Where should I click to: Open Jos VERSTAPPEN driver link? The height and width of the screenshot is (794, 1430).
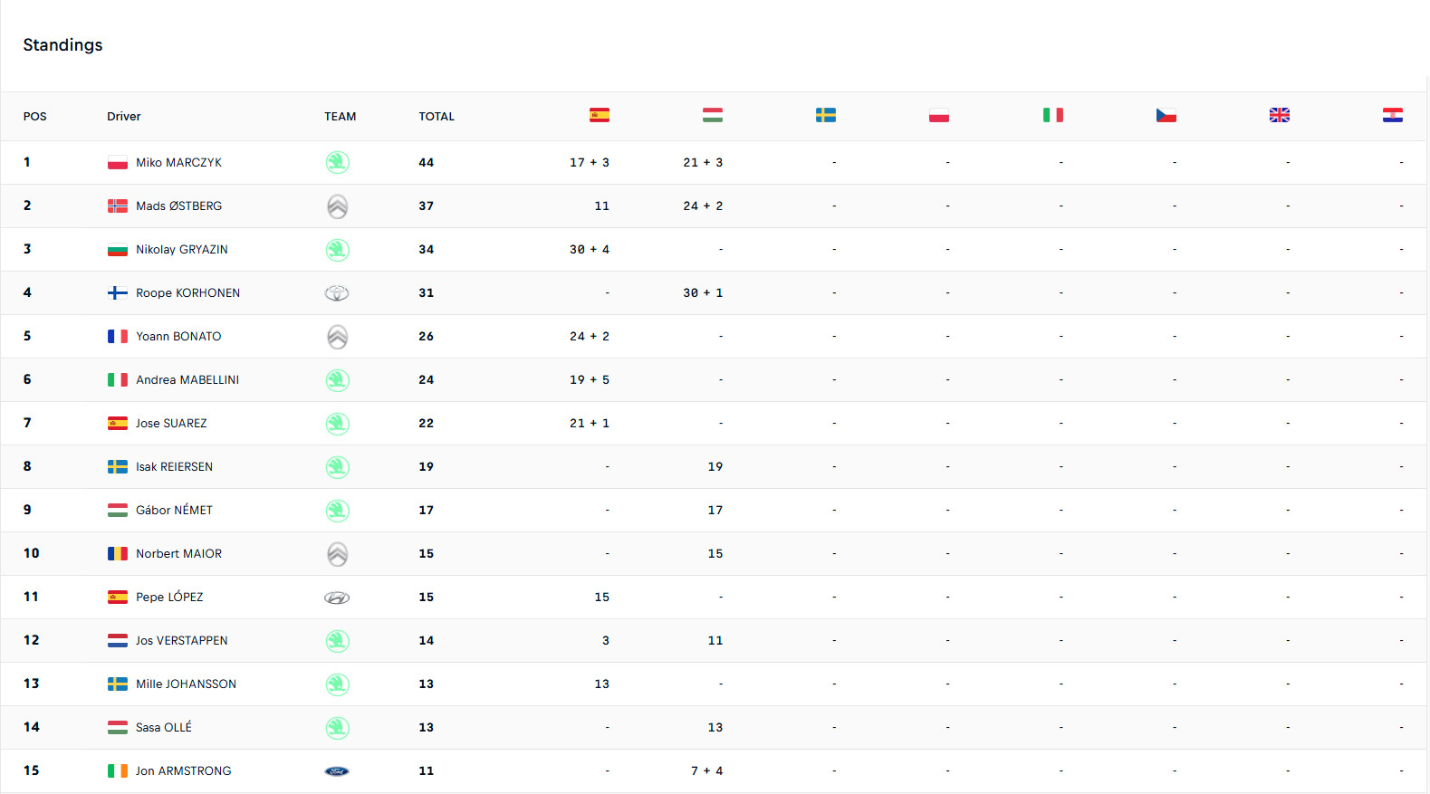[181, 641]
